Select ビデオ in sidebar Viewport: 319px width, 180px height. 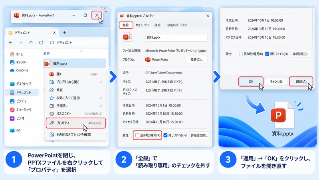(17, 118)
